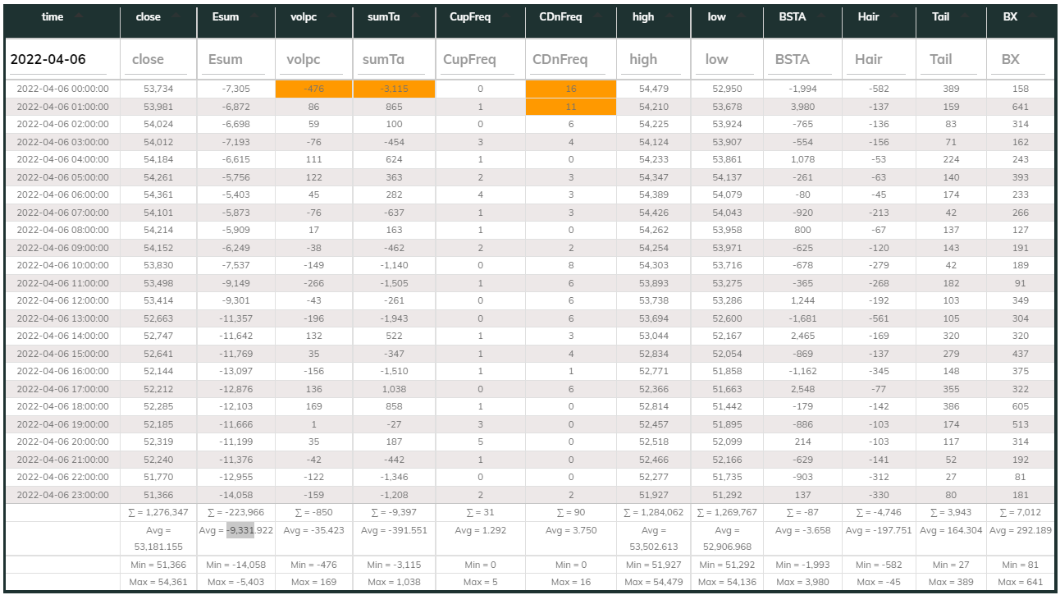The width and height of the screenshot is (1060, 595).
Task: Click the volpc summary Avg = -35.423
Action: coord(314,530)
